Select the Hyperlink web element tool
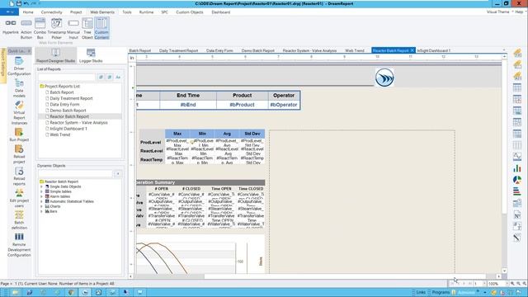Image resolution: width=528 pixels, height=297 pixels. click(x=11, y=27)
